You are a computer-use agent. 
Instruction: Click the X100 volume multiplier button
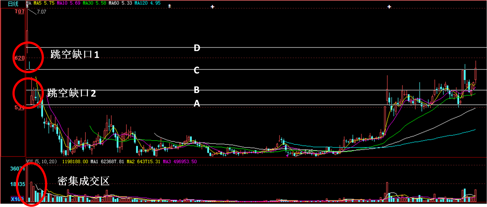click(17, 199)
